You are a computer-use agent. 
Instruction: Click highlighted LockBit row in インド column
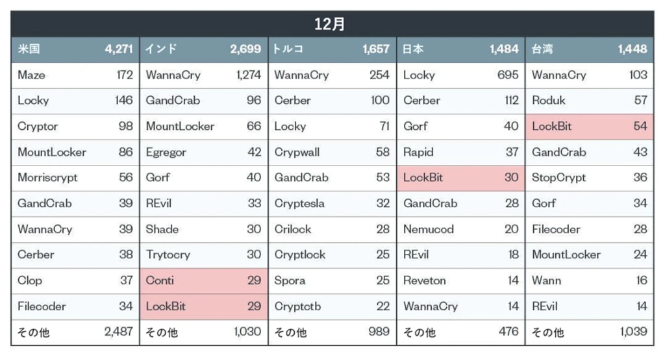tap(203, 306)
